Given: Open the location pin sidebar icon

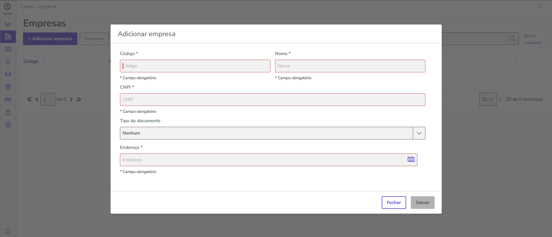Looking at the screenshot, I should pyautogui.click(x=8, y=87).
